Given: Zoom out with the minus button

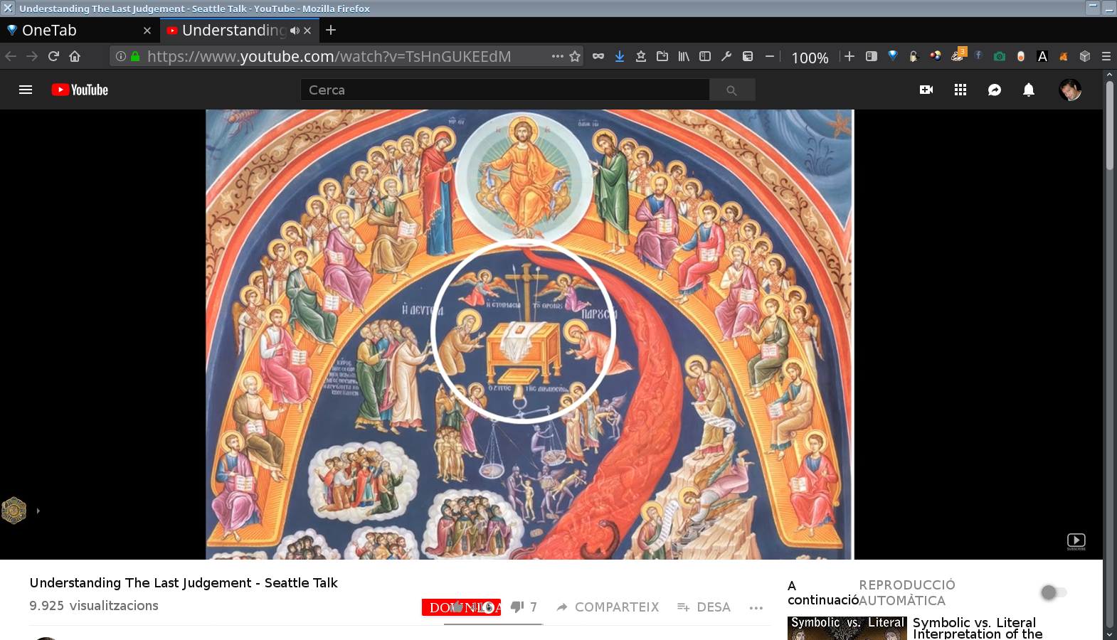Looking at the screenshot, I should pyautogui.click(x=770, y=56).
